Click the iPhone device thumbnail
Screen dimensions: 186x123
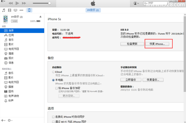(6, 19)
